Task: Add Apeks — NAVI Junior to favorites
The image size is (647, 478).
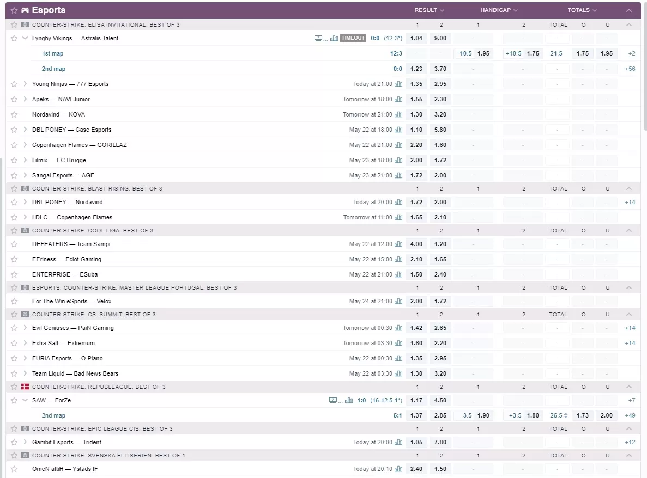Action: coord(14,99)
